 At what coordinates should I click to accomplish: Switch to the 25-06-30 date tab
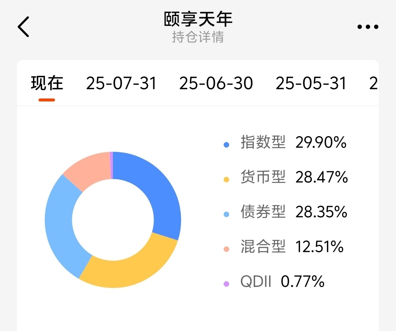pyautogui.click(x=216, y=83)
